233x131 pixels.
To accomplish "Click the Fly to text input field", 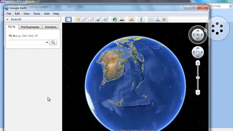I will click(x=27, y=42).
